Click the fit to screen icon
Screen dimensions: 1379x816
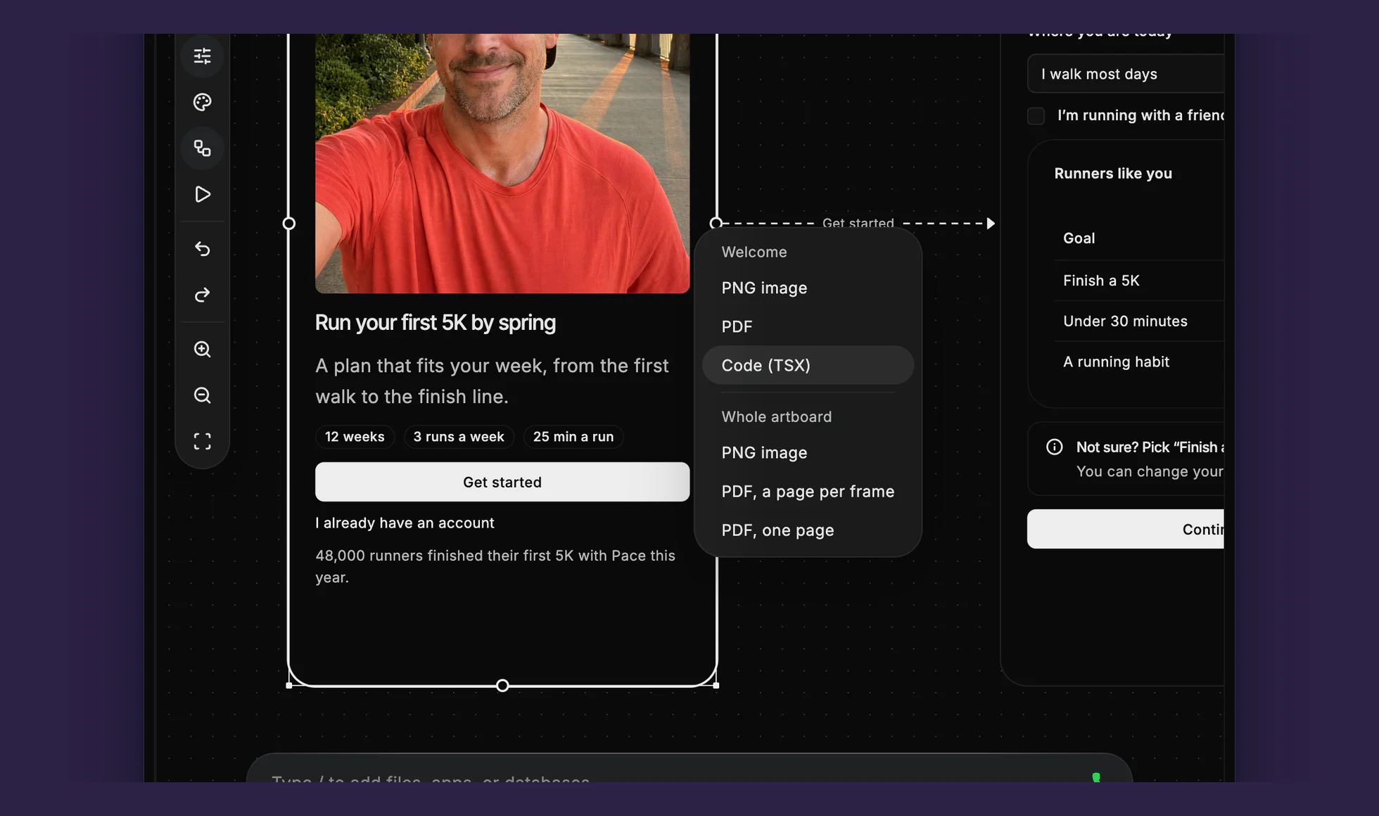pos(202,441)
